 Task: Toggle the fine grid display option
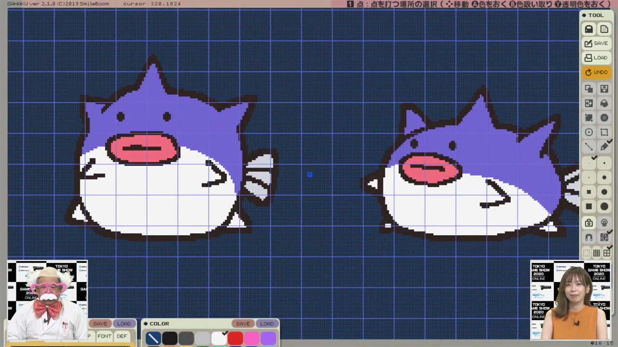point(596,253)
